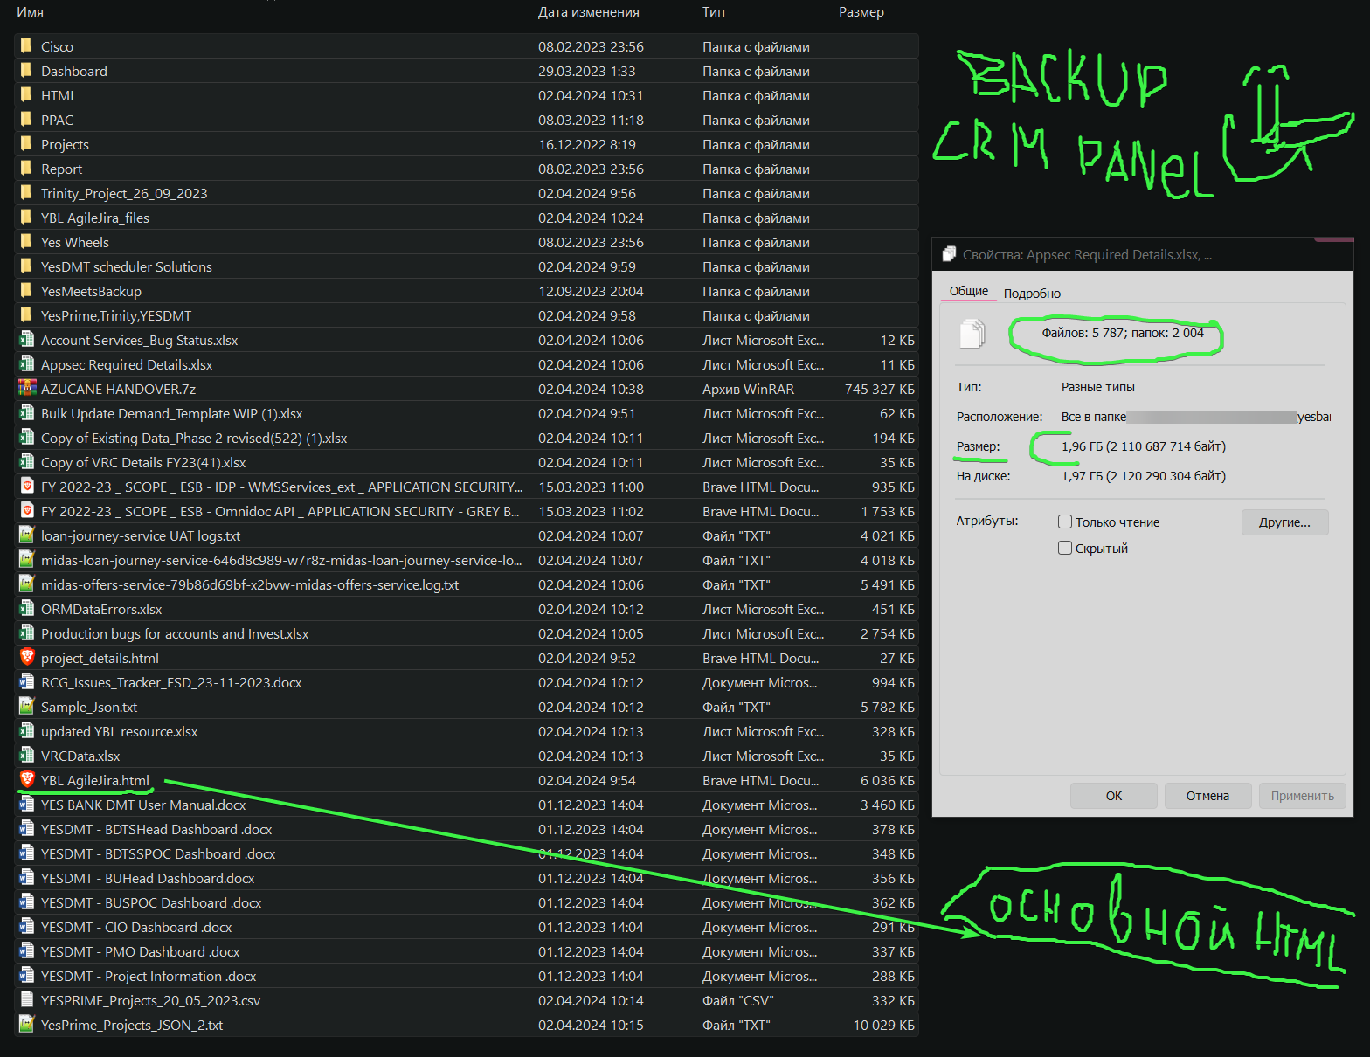Screen dimensions: 1370x1057
Task: Click the on-disk value '1,97 ГБ (2 120 290 304 байт)'
Action: (x=1144, y=476)
